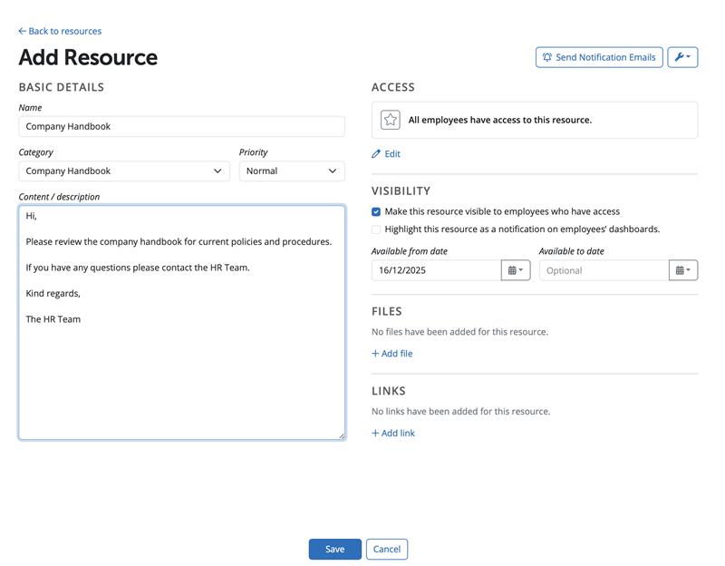Open the Available from date calendar picker
Viewport: 725px width, 566px height.
(x=516, y=270)
